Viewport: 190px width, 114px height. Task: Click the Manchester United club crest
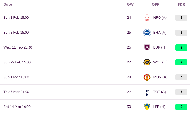pos(147,77)
